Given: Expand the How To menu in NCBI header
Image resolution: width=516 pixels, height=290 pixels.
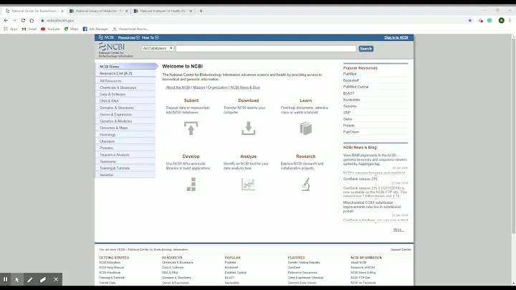Looking at the screenshot, I should (x=150, y=37).
